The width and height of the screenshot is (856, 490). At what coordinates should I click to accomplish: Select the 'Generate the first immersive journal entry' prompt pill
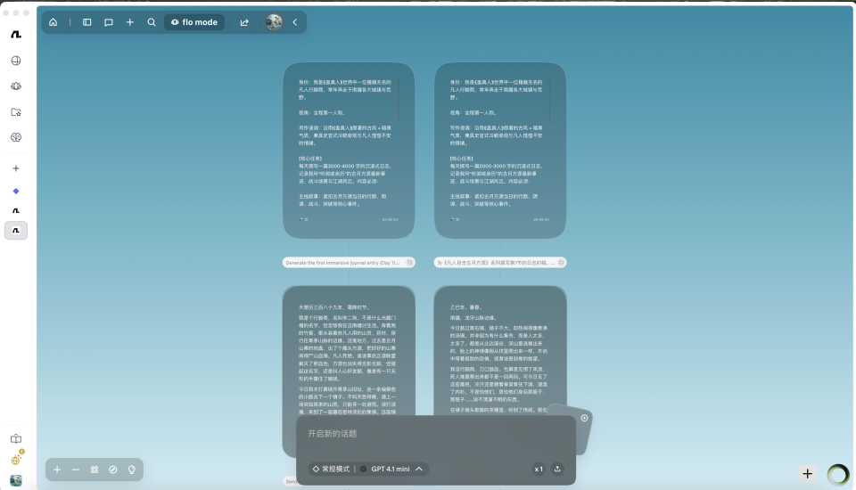[x=349, y=263]
